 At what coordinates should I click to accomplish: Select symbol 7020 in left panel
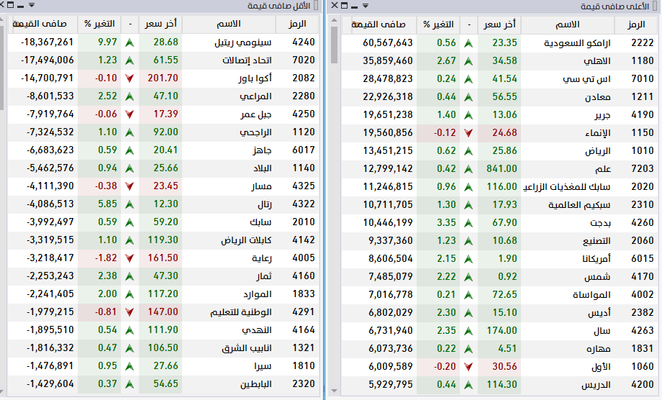pyautogui.click(x=304, y=60)
